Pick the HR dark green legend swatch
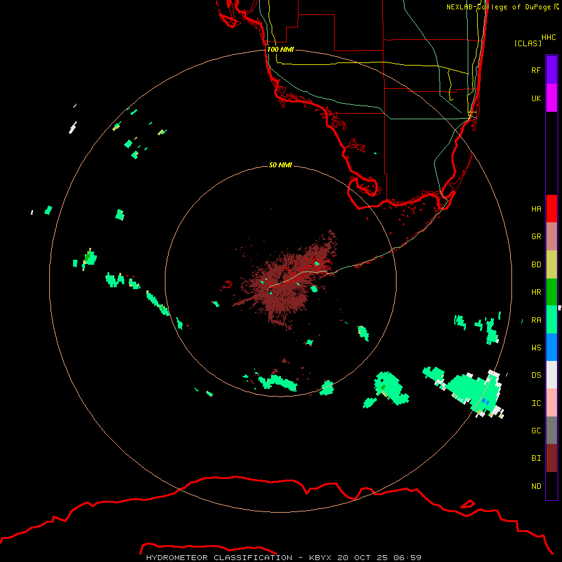 coord(551,292)
